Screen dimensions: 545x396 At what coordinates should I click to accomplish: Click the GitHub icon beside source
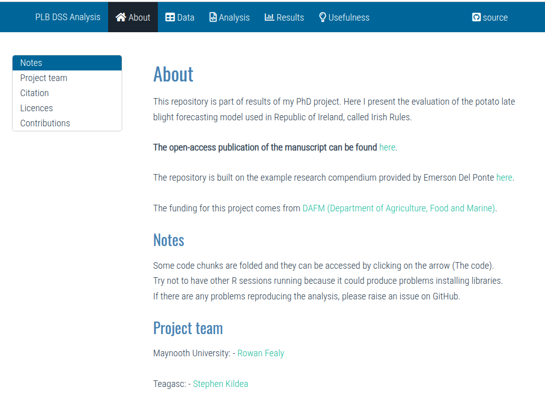coord(477,17)
